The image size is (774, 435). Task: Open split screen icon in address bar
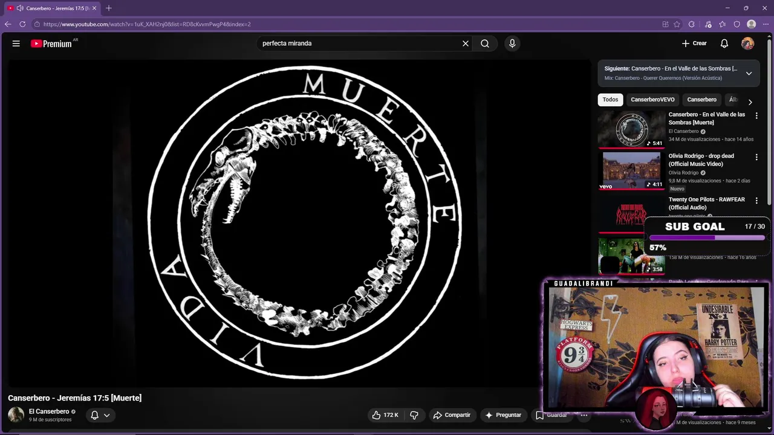(665, 24)
